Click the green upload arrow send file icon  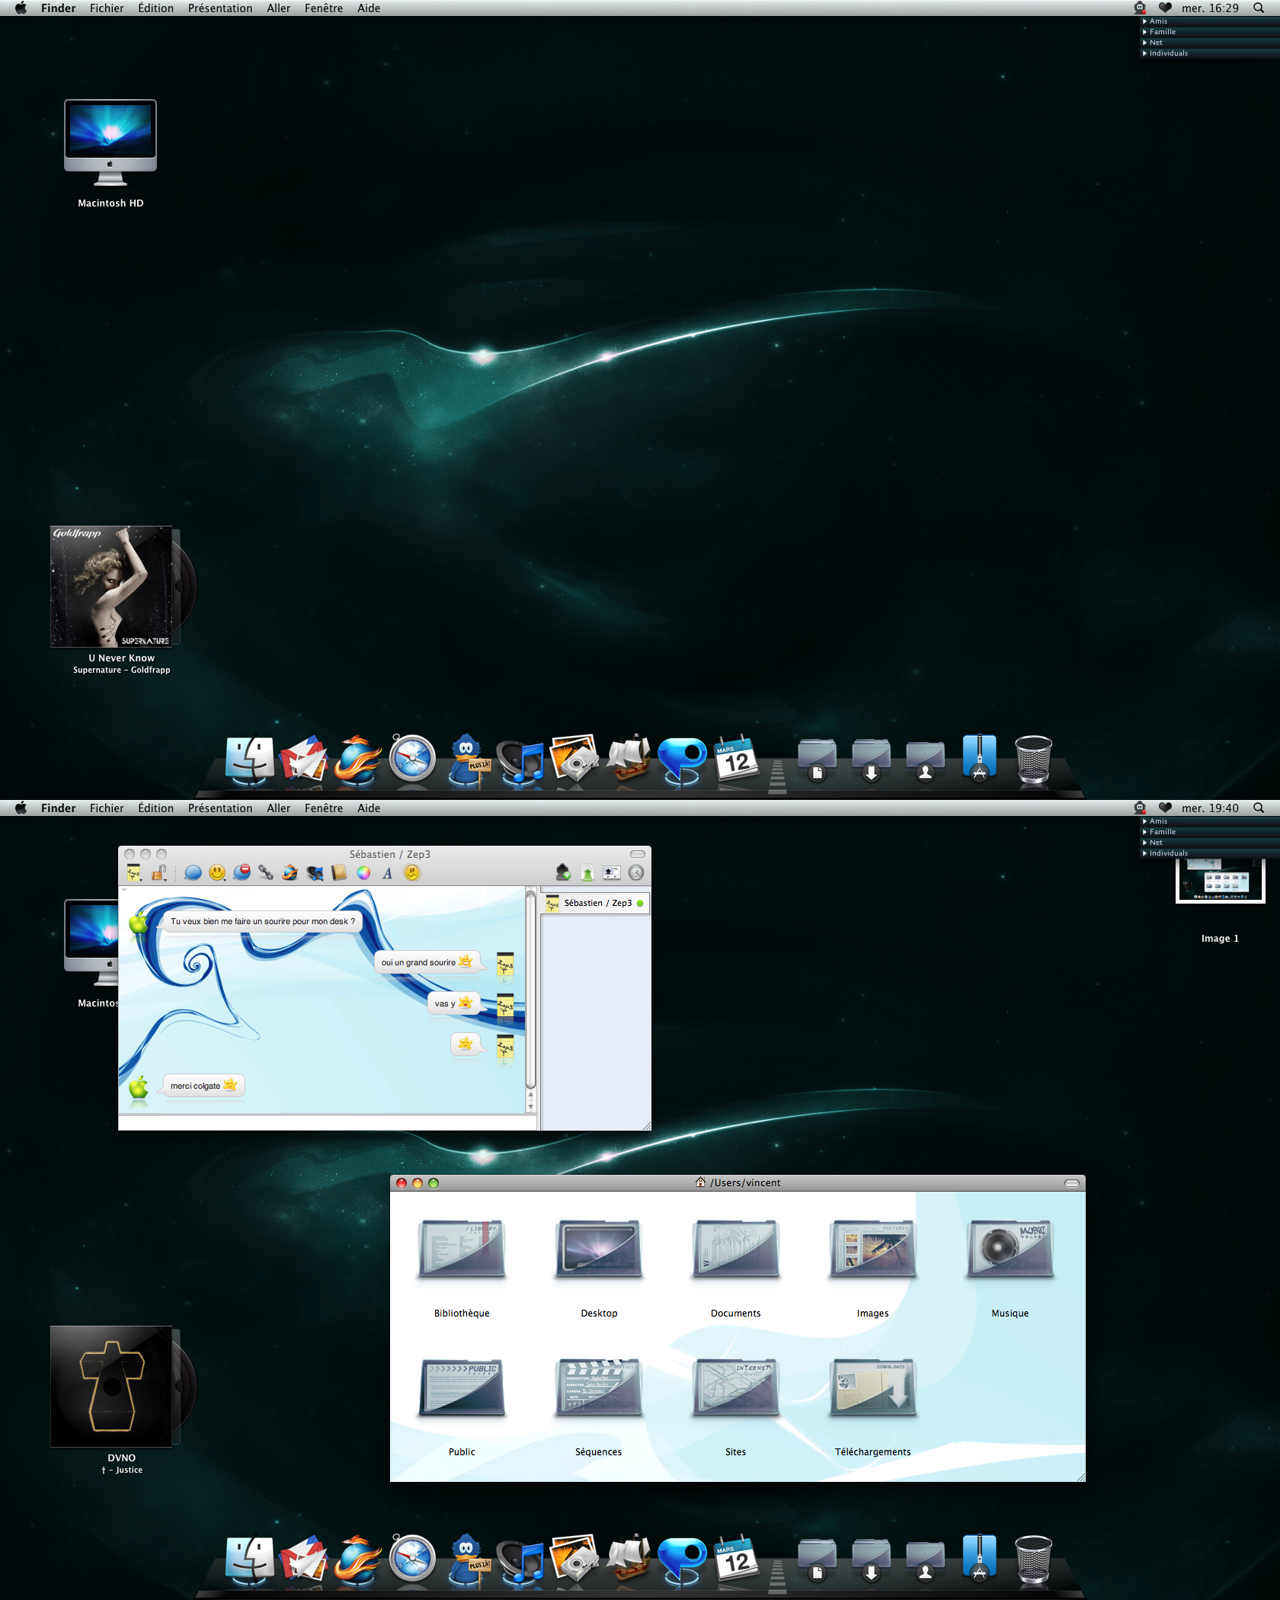pyautogui.click(x=587, y=873)
